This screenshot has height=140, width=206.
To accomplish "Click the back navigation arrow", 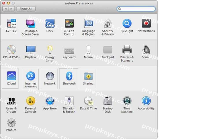I will pos(5,9).
